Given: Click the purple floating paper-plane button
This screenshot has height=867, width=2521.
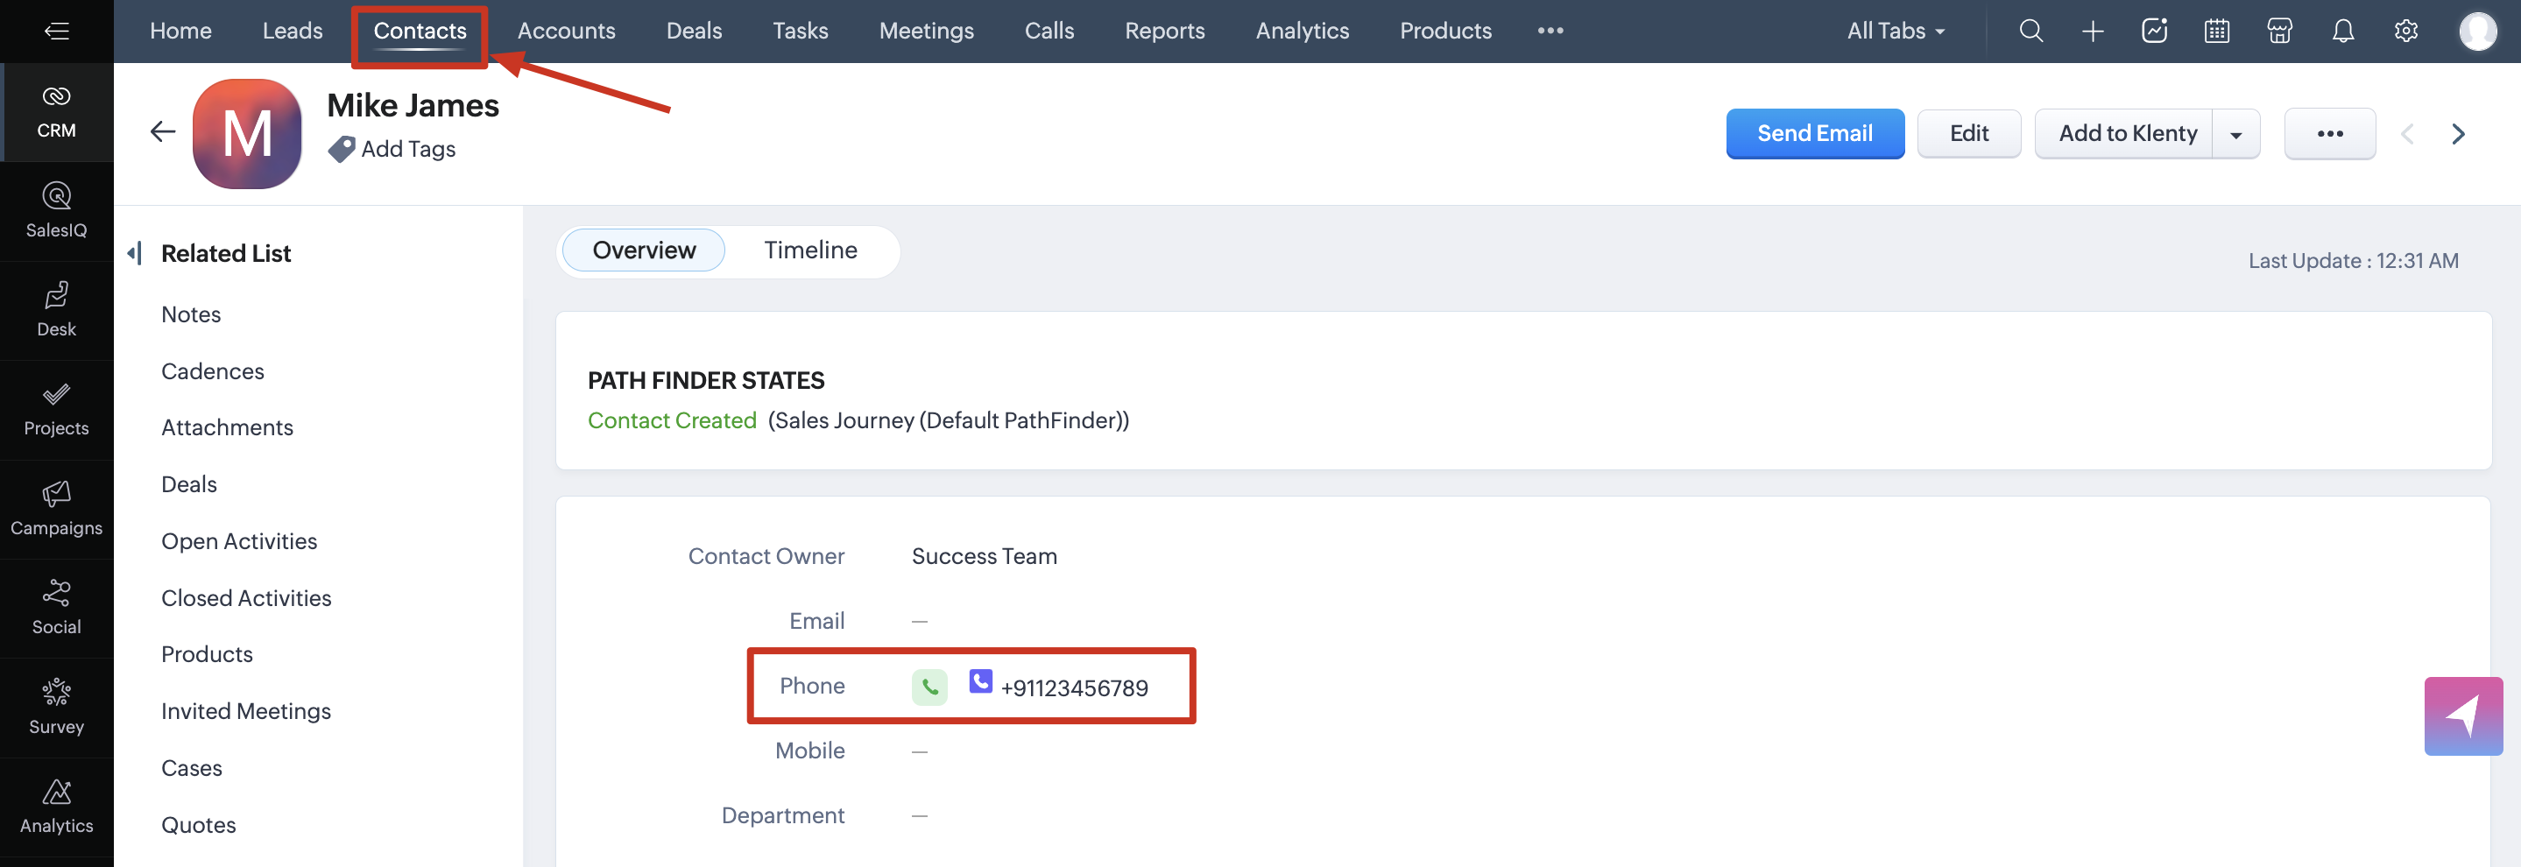Looking at the screenshot, I should pyautogui.click(x=2462, y=716).
